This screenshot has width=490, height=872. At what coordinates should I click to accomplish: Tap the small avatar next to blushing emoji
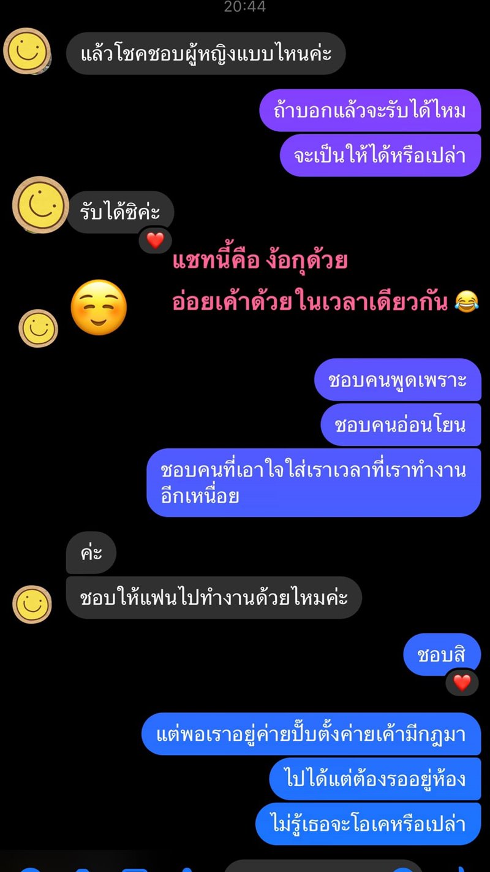[39, 329]
